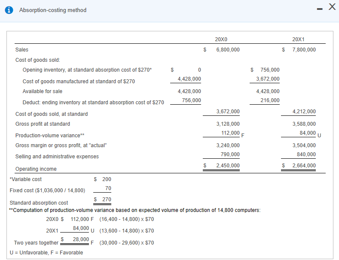Click 'Gross profit at standard' label
The width and height of the screenshot is (339, 260).
43,124
